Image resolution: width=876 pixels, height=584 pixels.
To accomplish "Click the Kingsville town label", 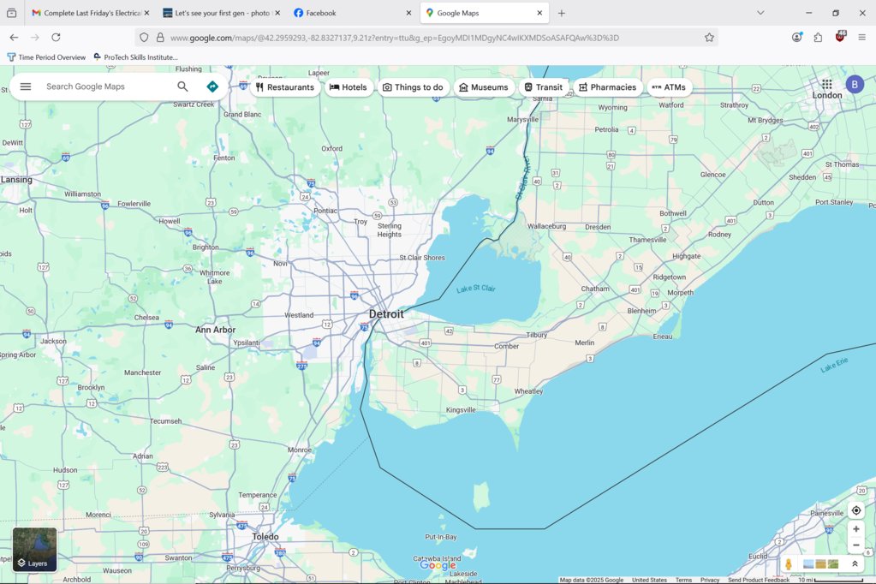I will coord(461,409).
